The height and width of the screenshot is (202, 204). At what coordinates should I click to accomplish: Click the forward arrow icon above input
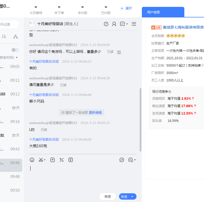pos(122,160)
